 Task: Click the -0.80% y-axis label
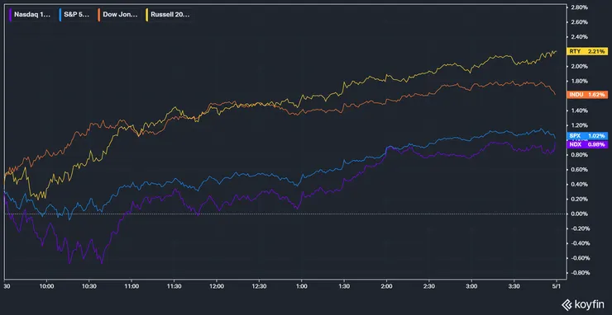580,273
